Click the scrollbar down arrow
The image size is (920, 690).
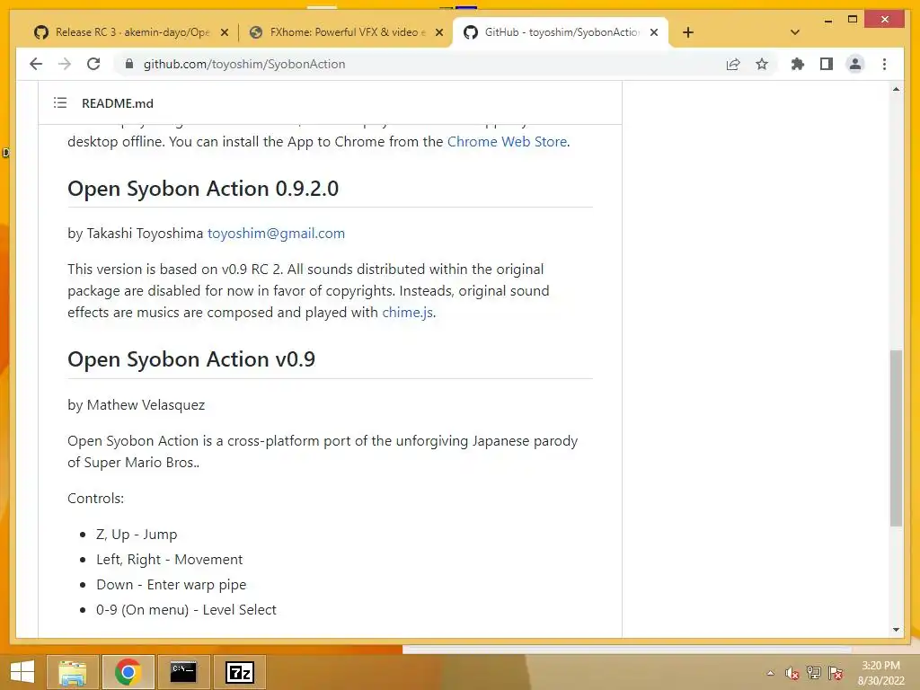click(896, 630)
